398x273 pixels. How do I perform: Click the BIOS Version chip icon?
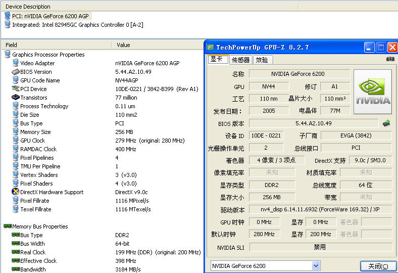click(x=16, y=72)
